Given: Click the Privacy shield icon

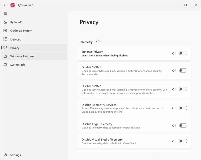Looking at the screenshot, I should tap(5, 48).
